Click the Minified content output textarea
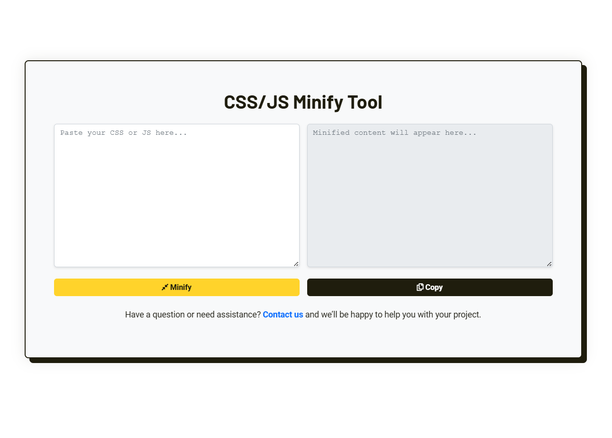Viewport: 612px width, 438px height. point(430,196)
